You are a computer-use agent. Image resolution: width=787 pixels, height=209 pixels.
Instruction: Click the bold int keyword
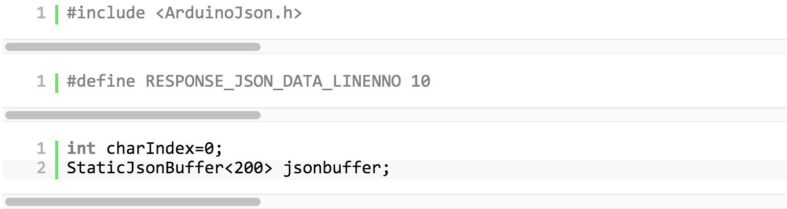click(81, 149)
